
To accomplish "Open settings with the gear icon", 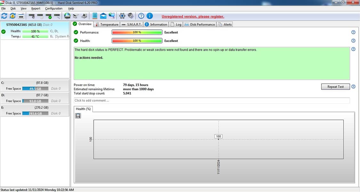I will click(122, 16).
